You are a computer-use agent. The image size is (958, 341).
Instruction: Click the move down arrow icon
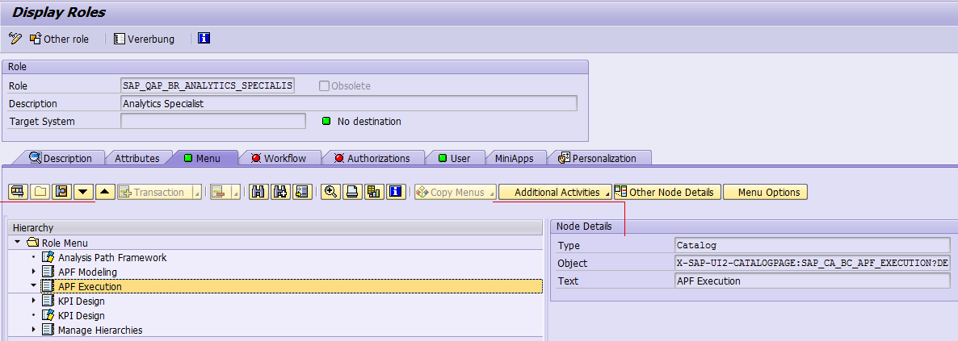tap(83, 192)
